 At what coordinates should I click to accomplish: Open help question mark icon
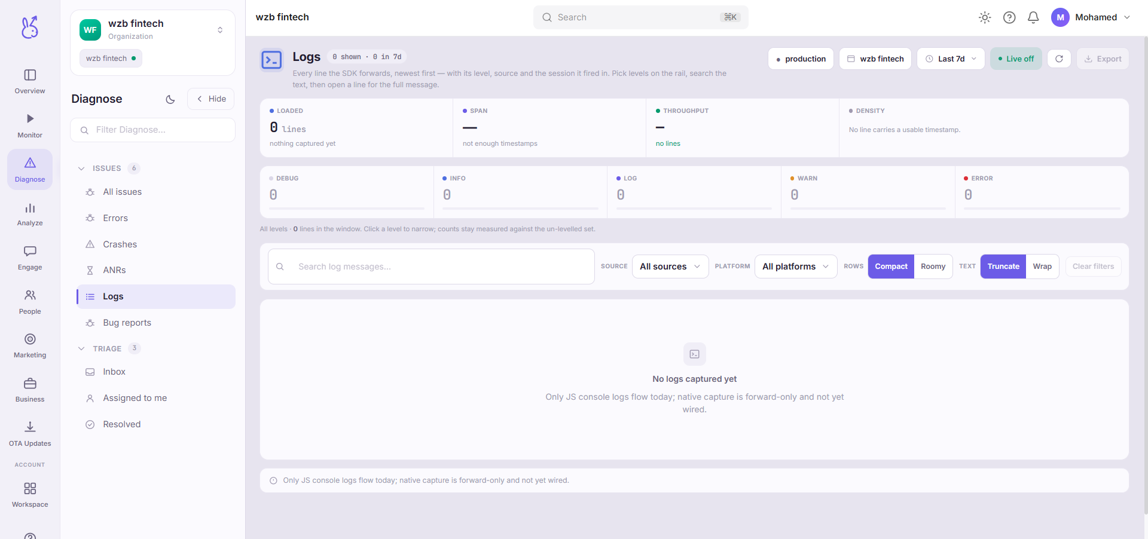pyautogui.click(x=1009, y=17)
